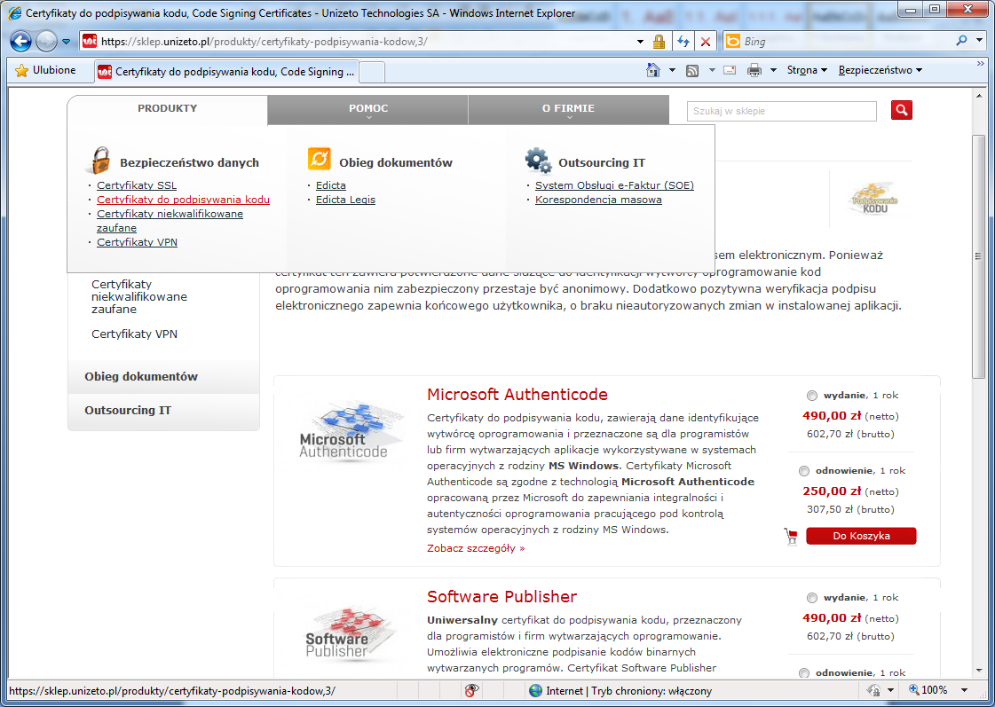Open the recent pages dropdown arrow
The width and height of the screenshot is (995, 707).
pyautogui.click(x=66, y=42)
